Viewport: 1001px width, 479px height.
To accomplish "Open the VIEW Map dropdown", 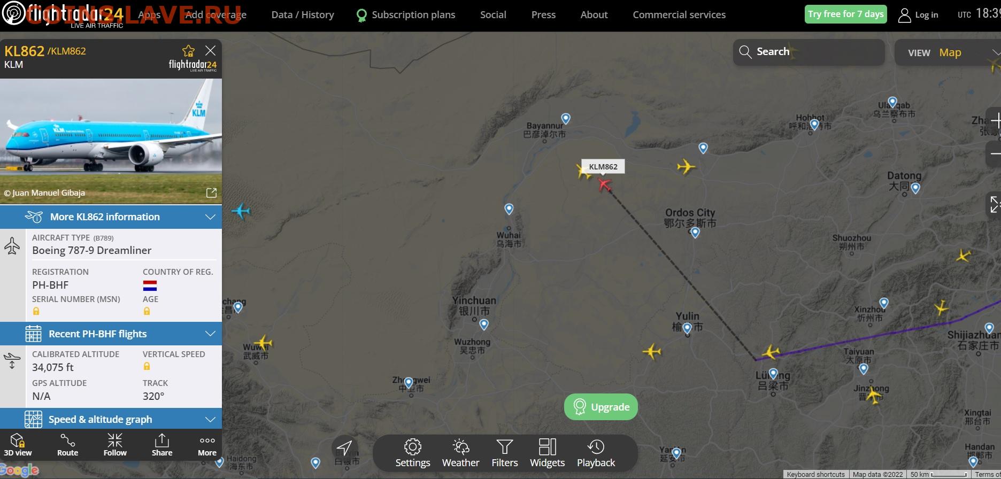I will coord(948,52).
